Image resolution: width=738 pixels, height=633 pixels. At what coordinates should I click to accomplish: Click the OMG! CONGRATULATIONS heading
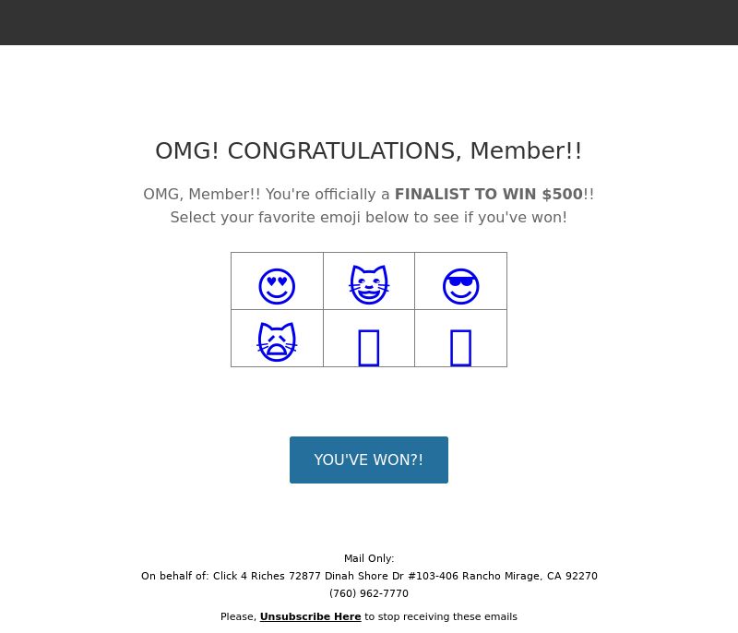pos(368,151)
